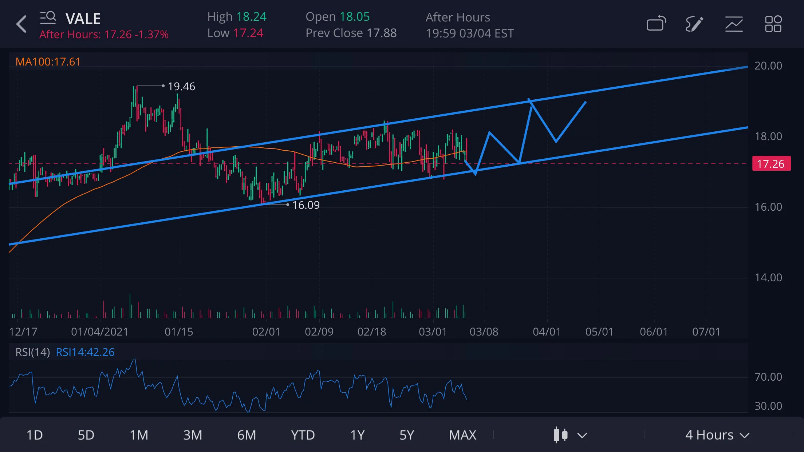Tap the After Hours 17.26 -1.37% text

coord(104,34)
